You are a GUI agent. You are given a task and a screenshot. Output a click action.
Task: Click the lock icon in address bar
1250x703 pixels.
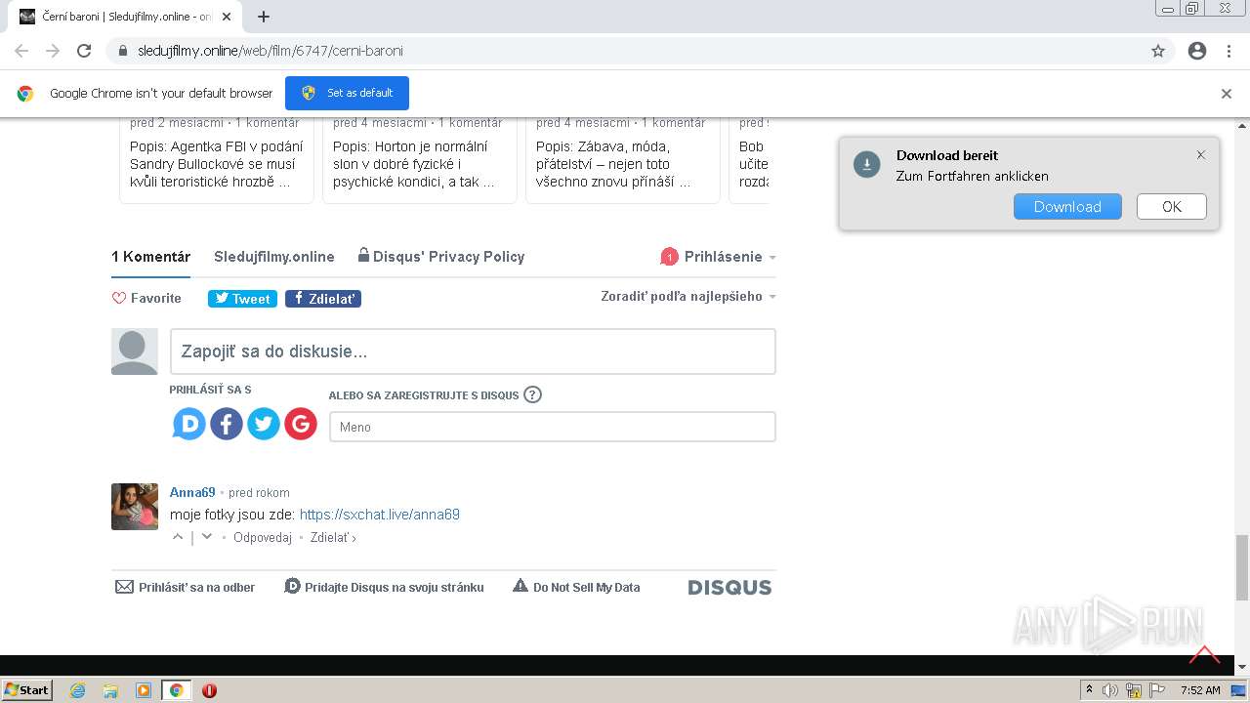click(122, 51)
